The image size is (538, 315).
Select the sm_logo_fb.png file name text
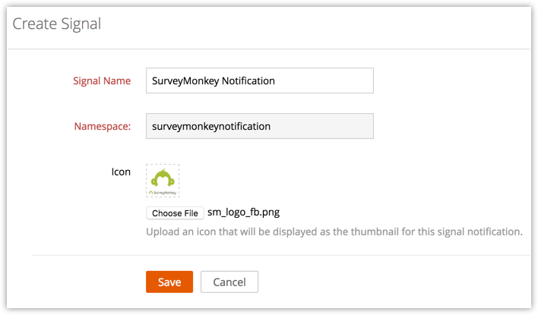238,213
